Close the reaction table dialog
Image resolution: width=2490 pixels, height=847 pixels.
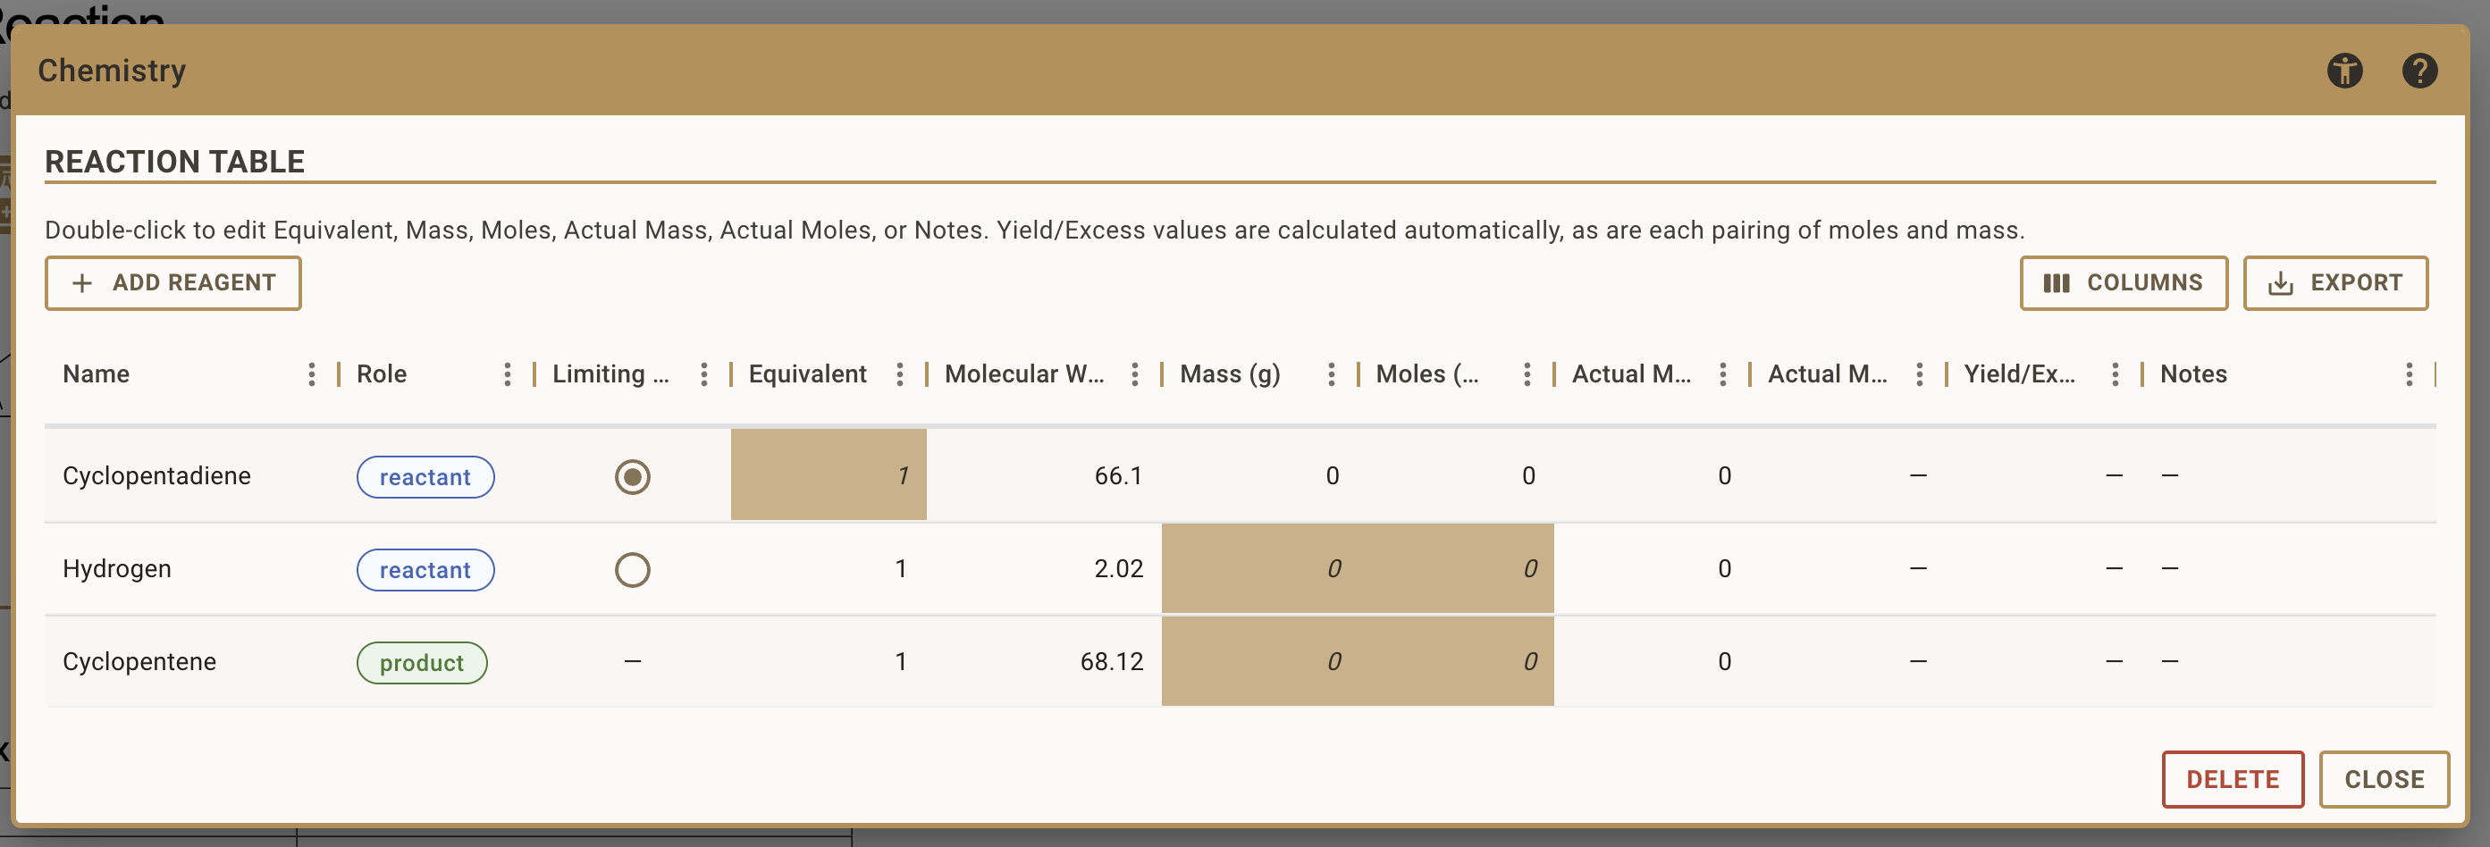[2383, 778]
